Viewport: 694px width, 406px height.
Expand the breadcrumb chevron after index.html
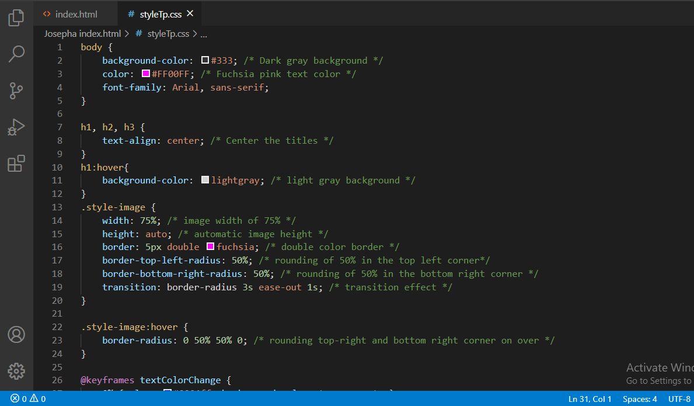[x=127, y=34]
